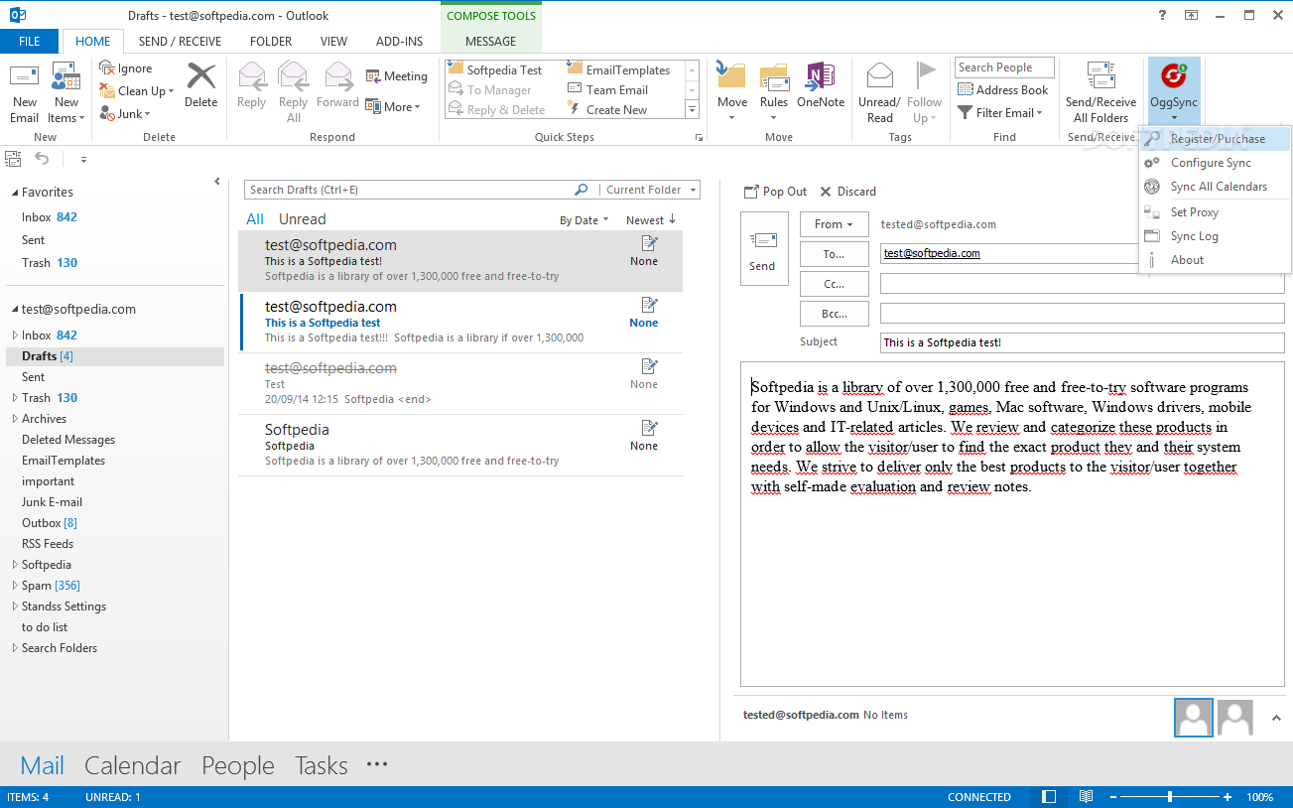Viewport: 1293px width, 808px height.
Task: Click the Search People box
Action: coord(1004,67)
